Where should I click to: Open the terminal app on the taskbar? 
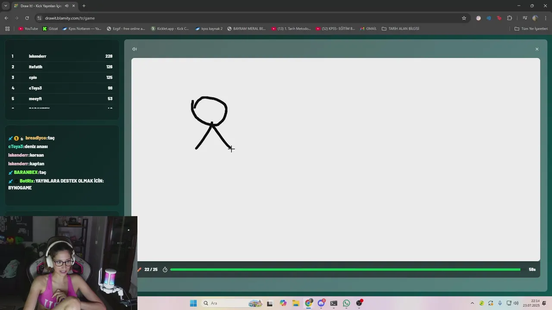pyautogui.click(x=334, y=303)
